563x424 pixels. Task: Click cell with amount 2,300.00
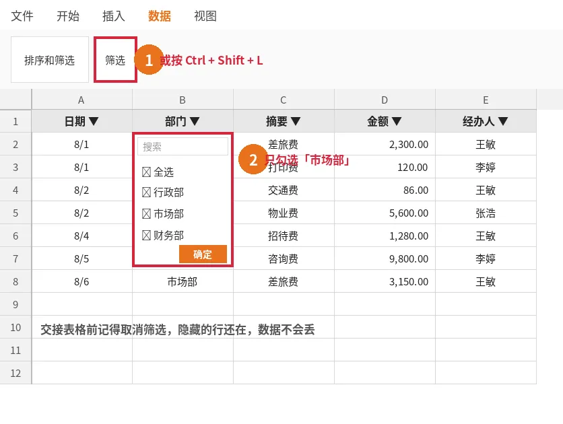click(x=385, y=144)
